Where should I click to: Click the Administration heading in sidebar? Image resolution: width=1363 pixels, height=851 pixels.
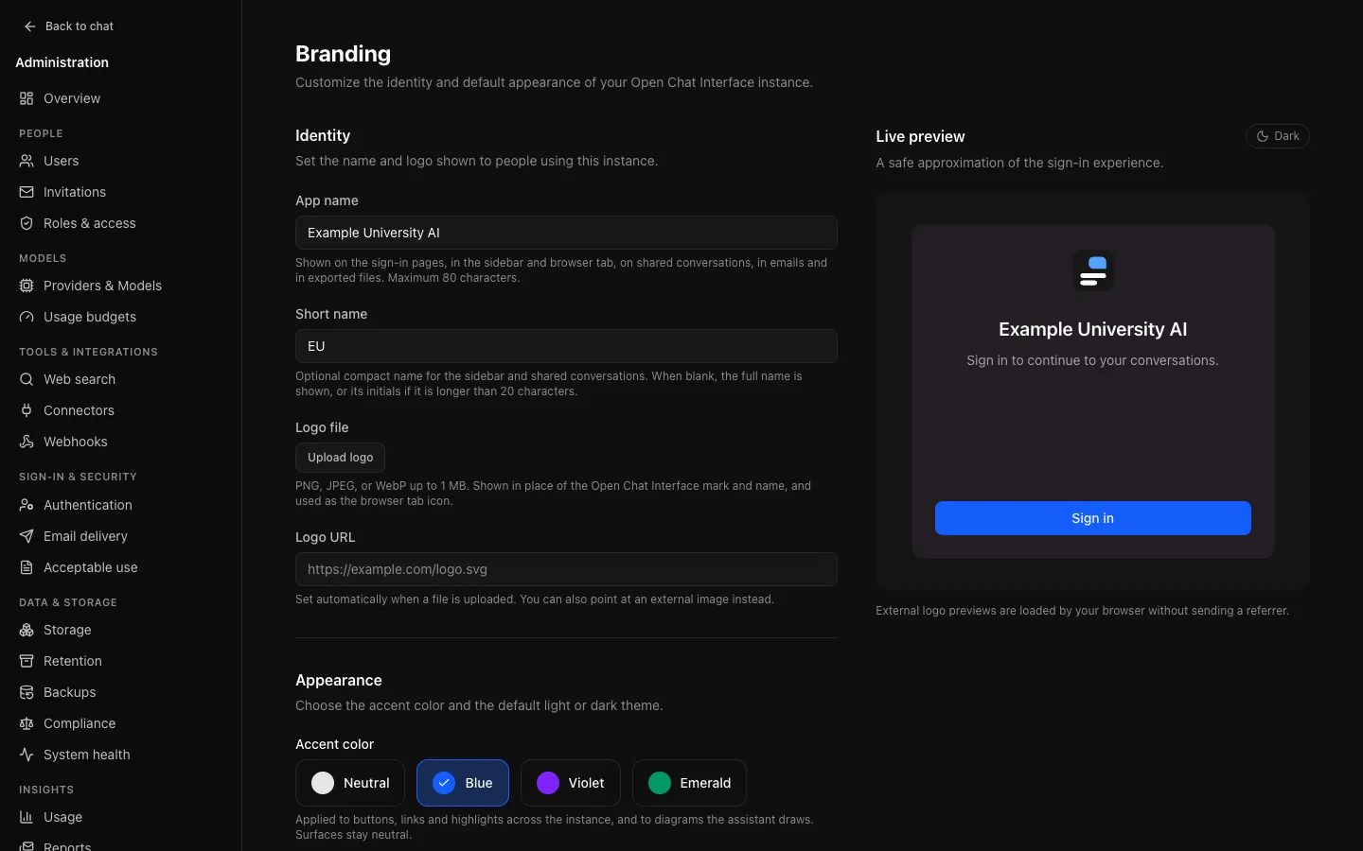(62, 62)
